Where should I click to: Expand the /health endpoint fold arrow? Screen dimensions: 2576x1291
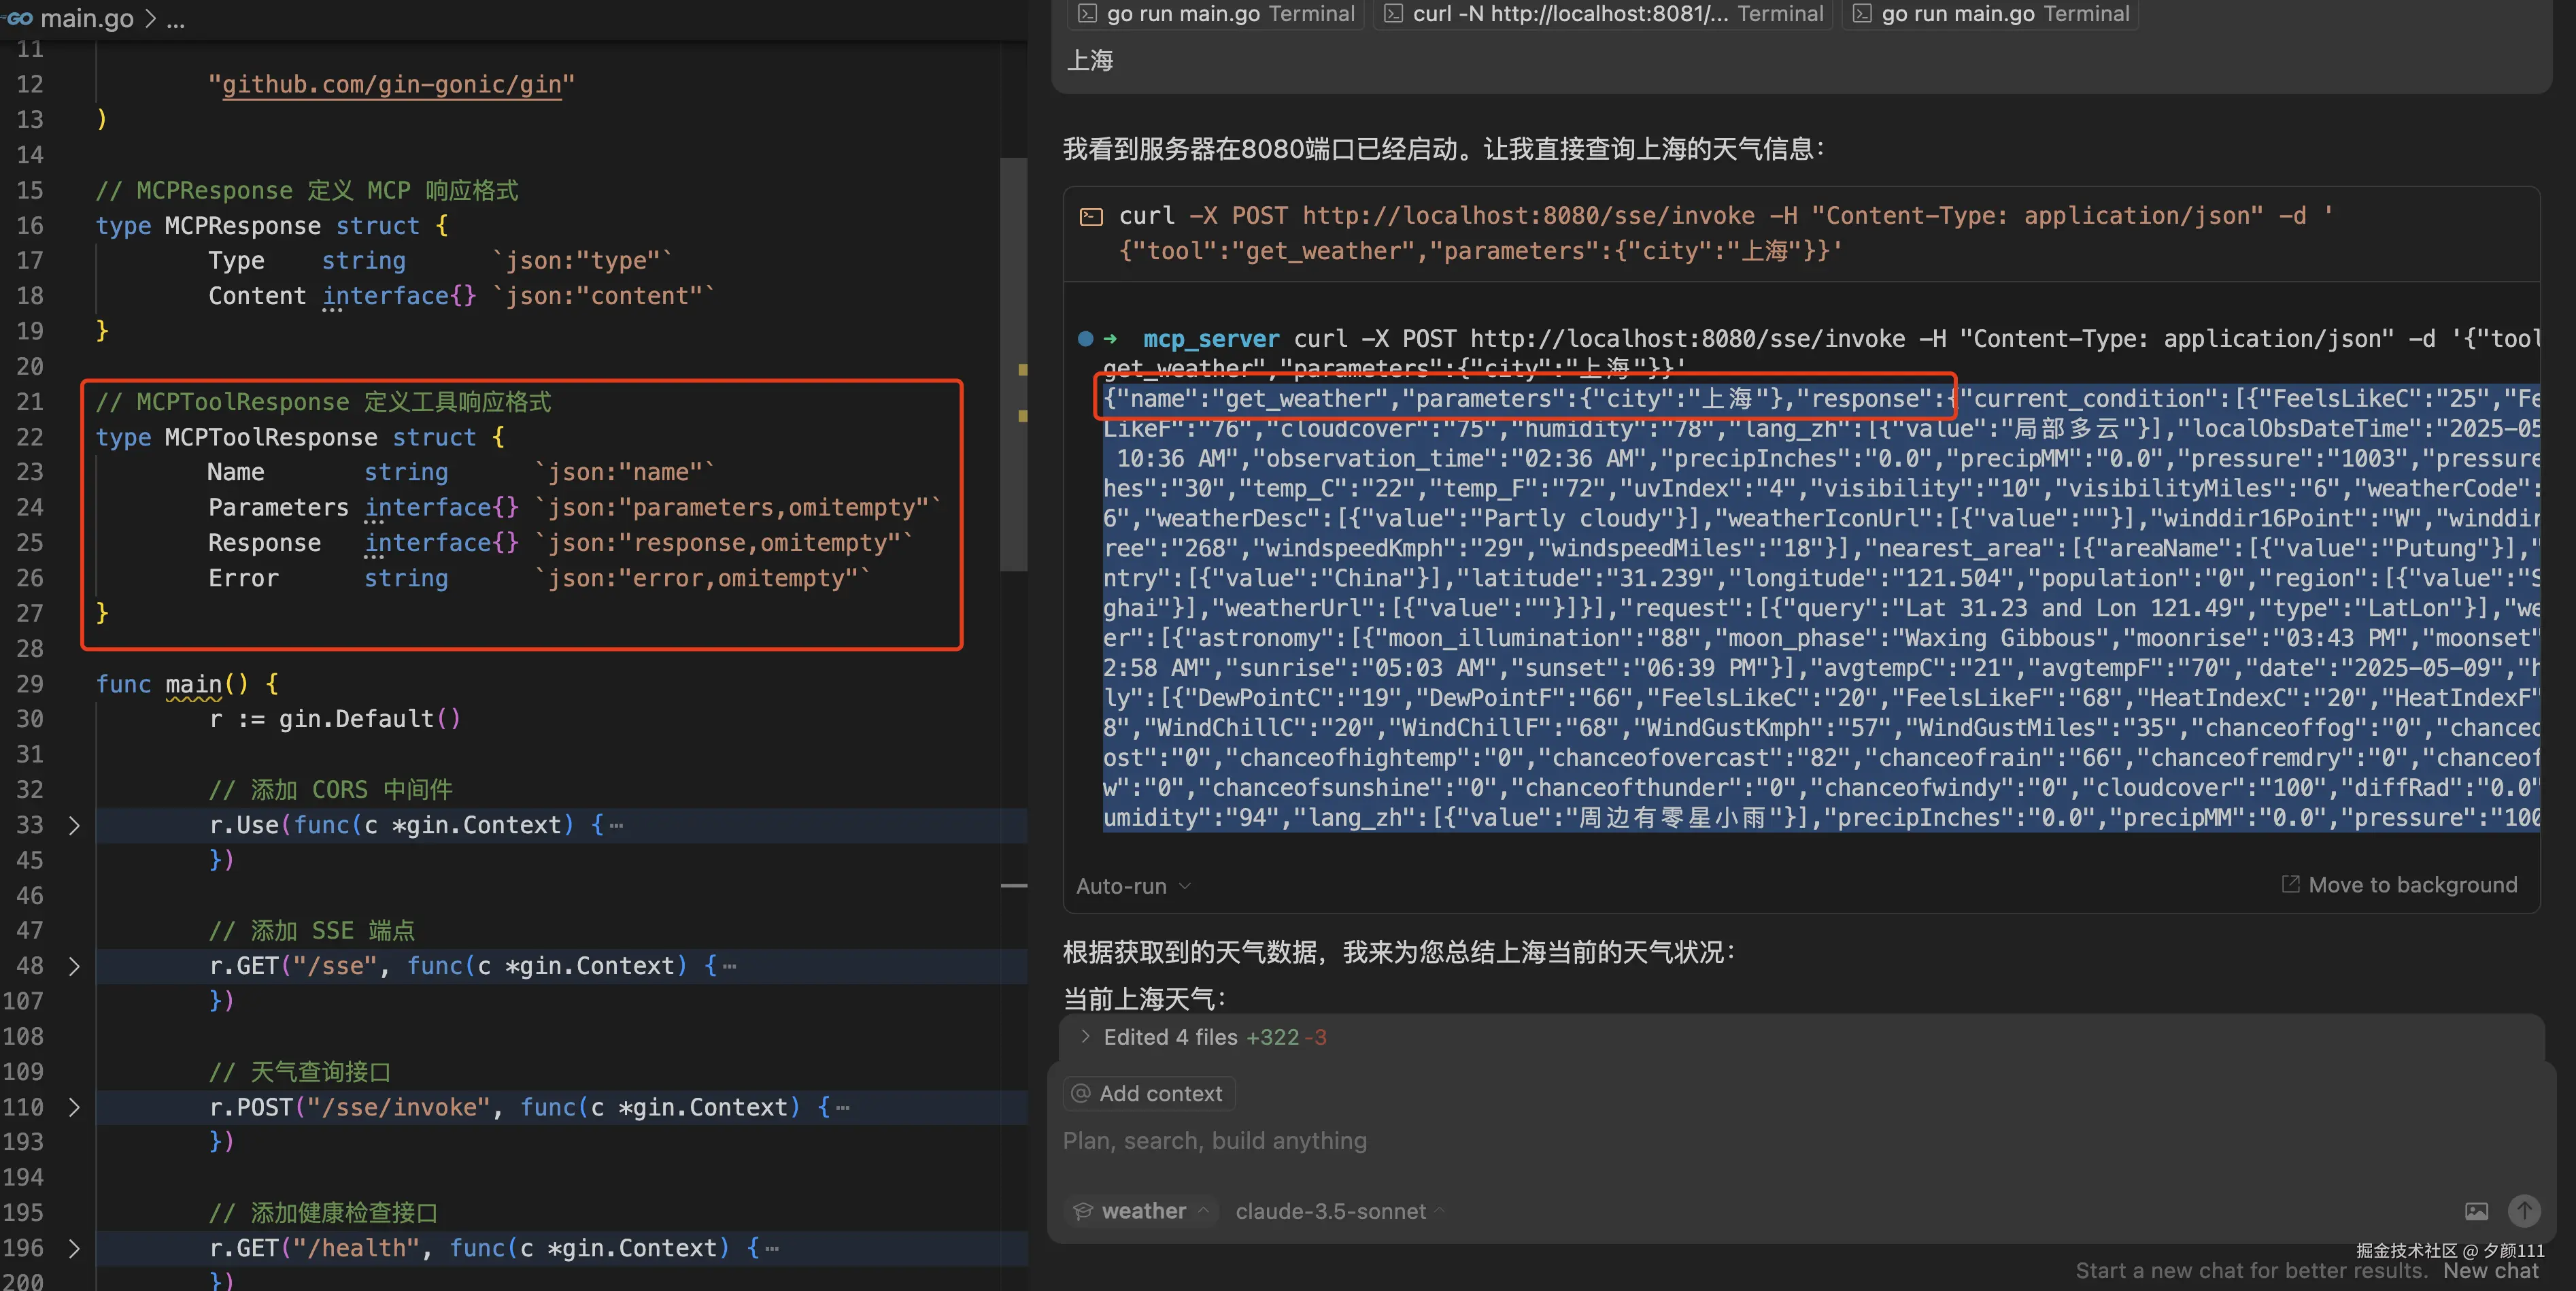[x=73, y=1248]
